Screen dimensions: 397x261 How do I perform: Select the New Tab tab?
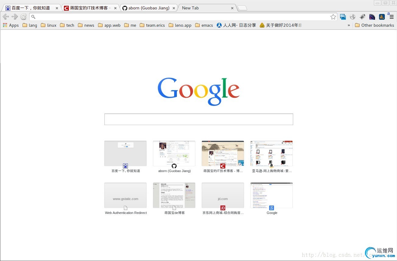207,8
